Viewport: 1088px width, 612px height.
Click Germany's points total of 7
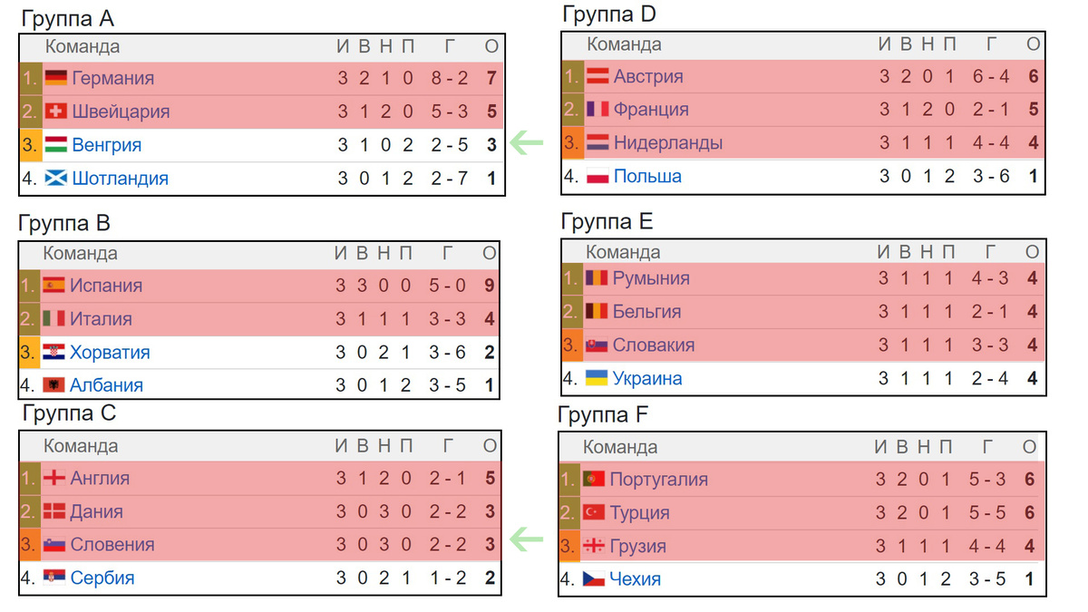click(491, 78)
